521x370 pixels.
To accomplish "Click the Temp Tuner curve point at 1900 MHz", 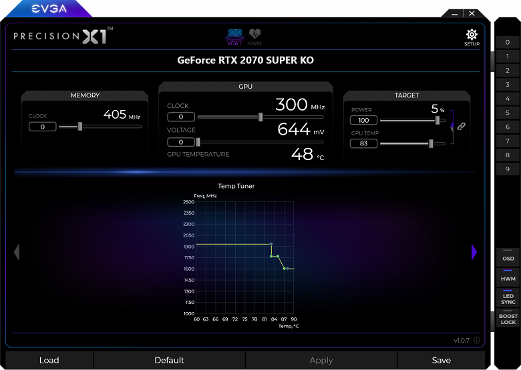I will (x=271, y=244).
